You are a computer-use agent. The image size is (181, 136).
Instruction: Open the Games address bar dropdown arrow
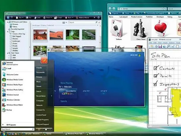pyautogui.click(x=162, y=9)
